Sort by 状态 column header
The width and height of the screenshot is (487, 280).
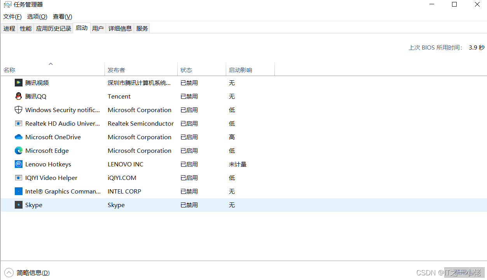tap(202, 70)
